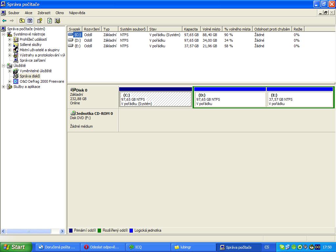Open Help via the question mark toolbar icon
Viewport: 336px width, 252px height.
click(x=40, y=21)
